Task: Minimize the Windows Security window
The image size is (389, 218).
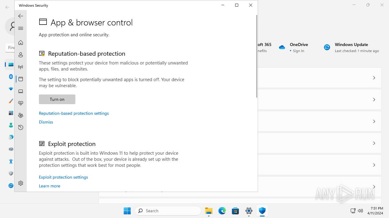Action: [223, 5]
